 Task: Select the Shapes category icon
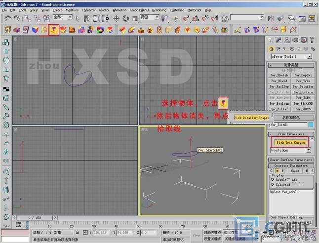pos(278,49)
